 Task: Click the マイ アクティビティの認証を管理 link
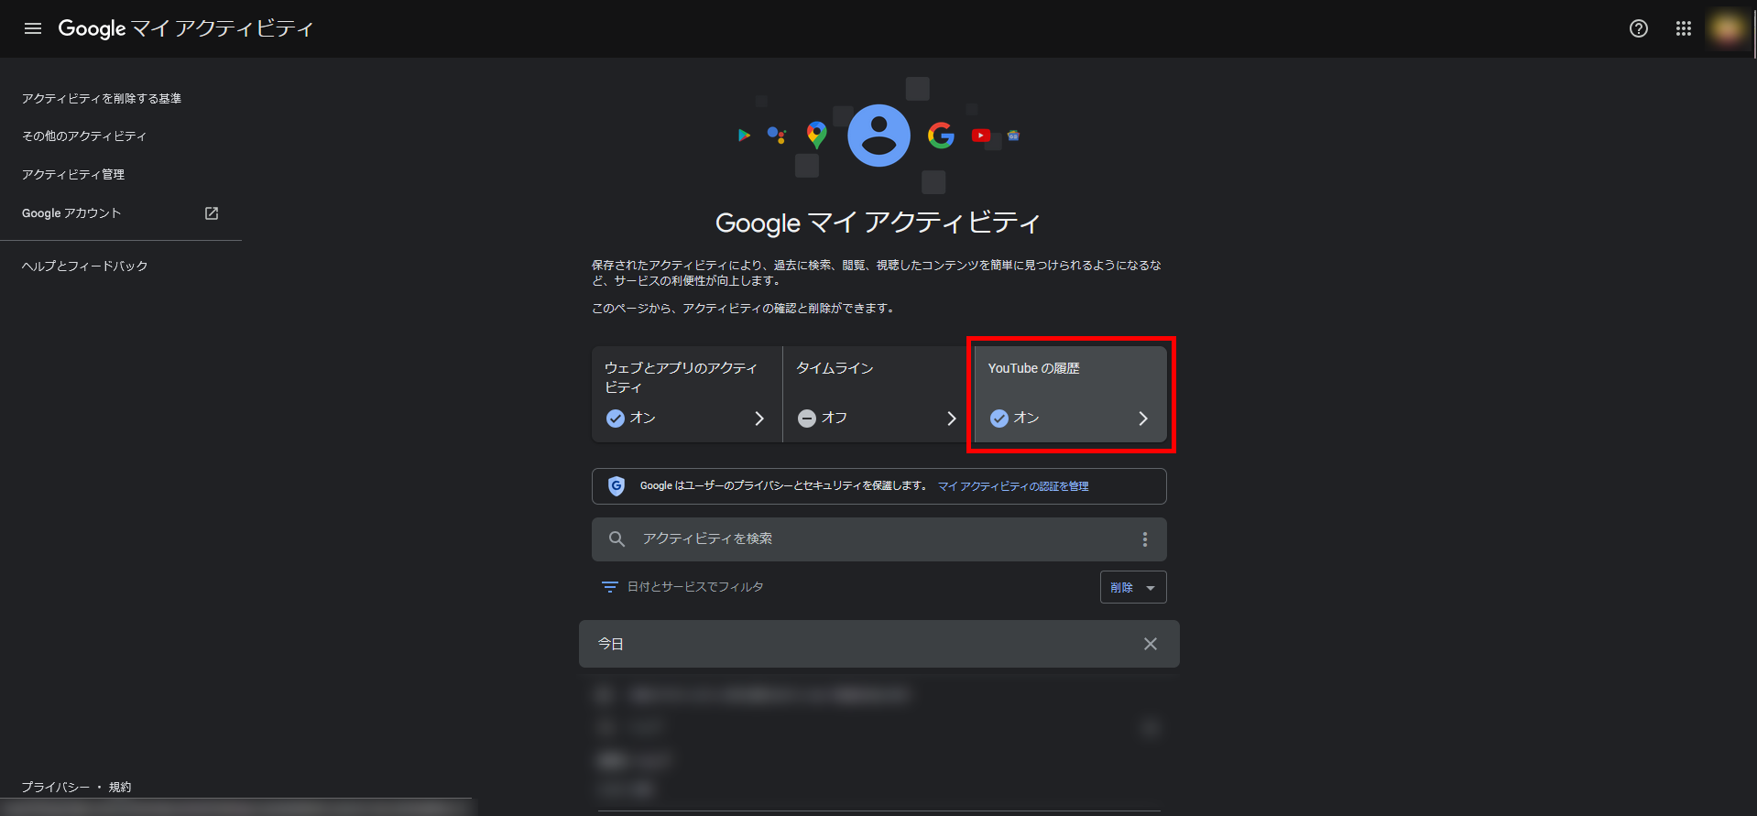coord(1013,486)
